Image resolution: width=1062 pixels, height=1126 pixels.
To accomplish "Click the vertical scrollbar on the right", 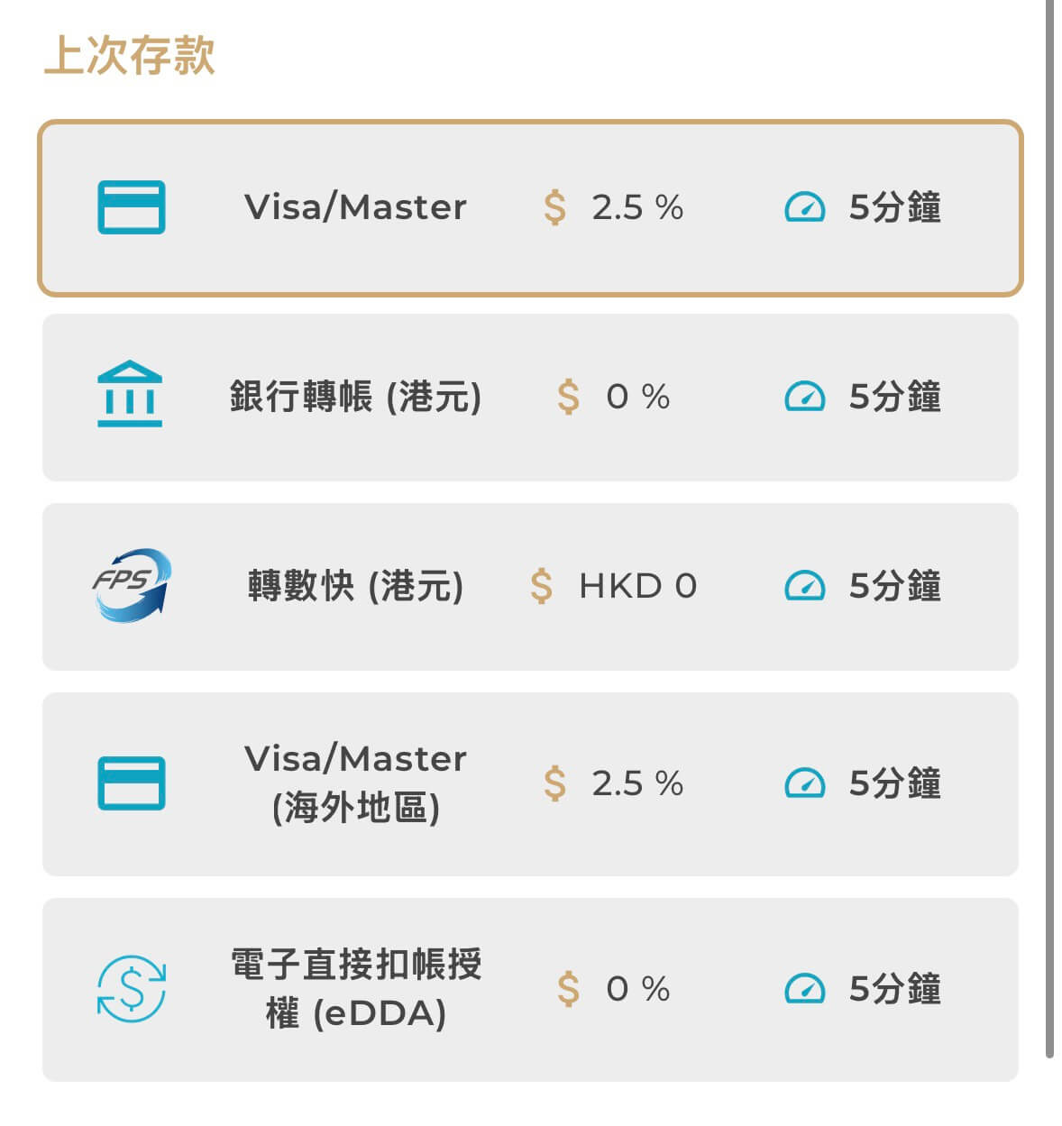I will pyautogui.click(x=1049, y=529).
